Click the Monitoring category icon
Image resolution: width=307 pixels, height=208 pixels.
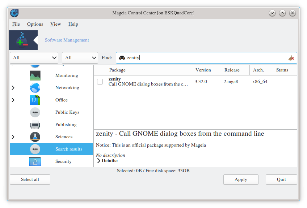pos(35,75)
